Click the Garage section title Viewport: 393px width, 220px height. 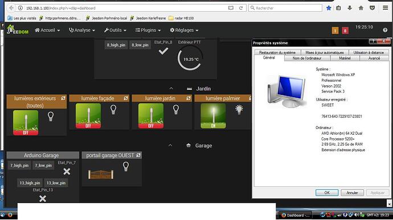[203, 146]
